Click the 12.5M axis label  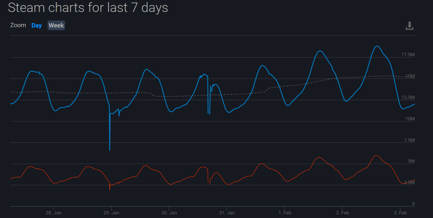tap(408, 97)
